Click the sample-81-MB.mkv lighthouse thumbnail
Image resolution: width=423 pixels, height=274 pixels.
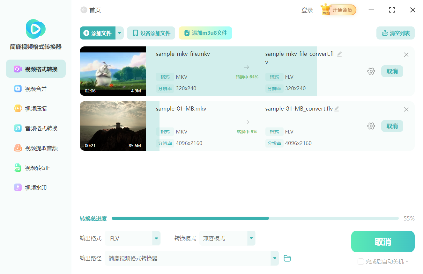(113, 126)
